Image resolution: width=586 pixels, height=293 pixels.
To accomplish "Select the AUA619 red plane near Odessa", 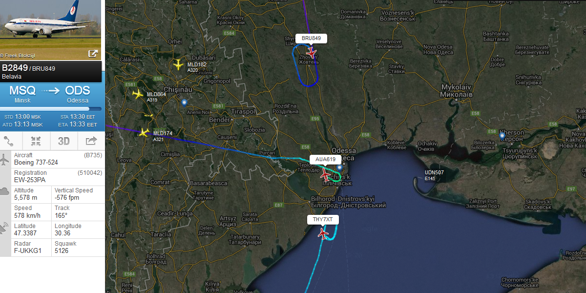I will click(x=325, y=173).
